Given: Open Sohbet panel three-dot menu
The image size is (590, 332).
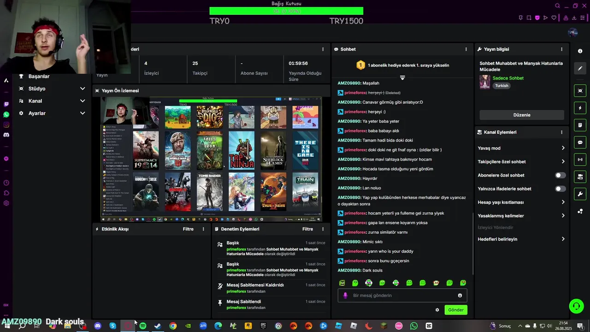Looking at the screenshot, I should (466, 49).
